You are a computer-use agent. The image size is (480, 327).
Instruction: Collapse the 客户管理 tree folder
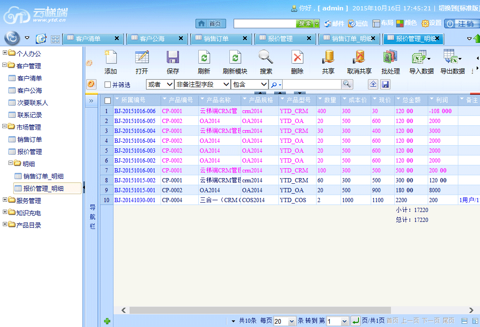[x=5, y=65]
